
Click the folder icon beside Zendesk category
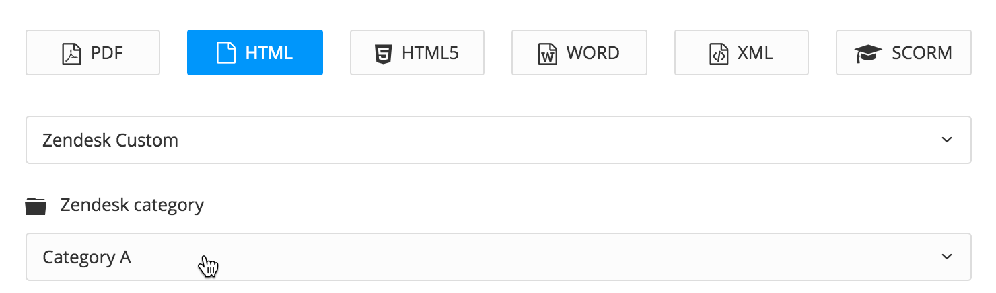click(36, 206)
